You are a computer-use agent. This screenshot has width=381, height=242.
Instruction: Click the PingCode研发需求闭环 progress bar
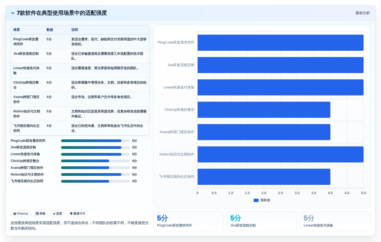click(95, 141)
